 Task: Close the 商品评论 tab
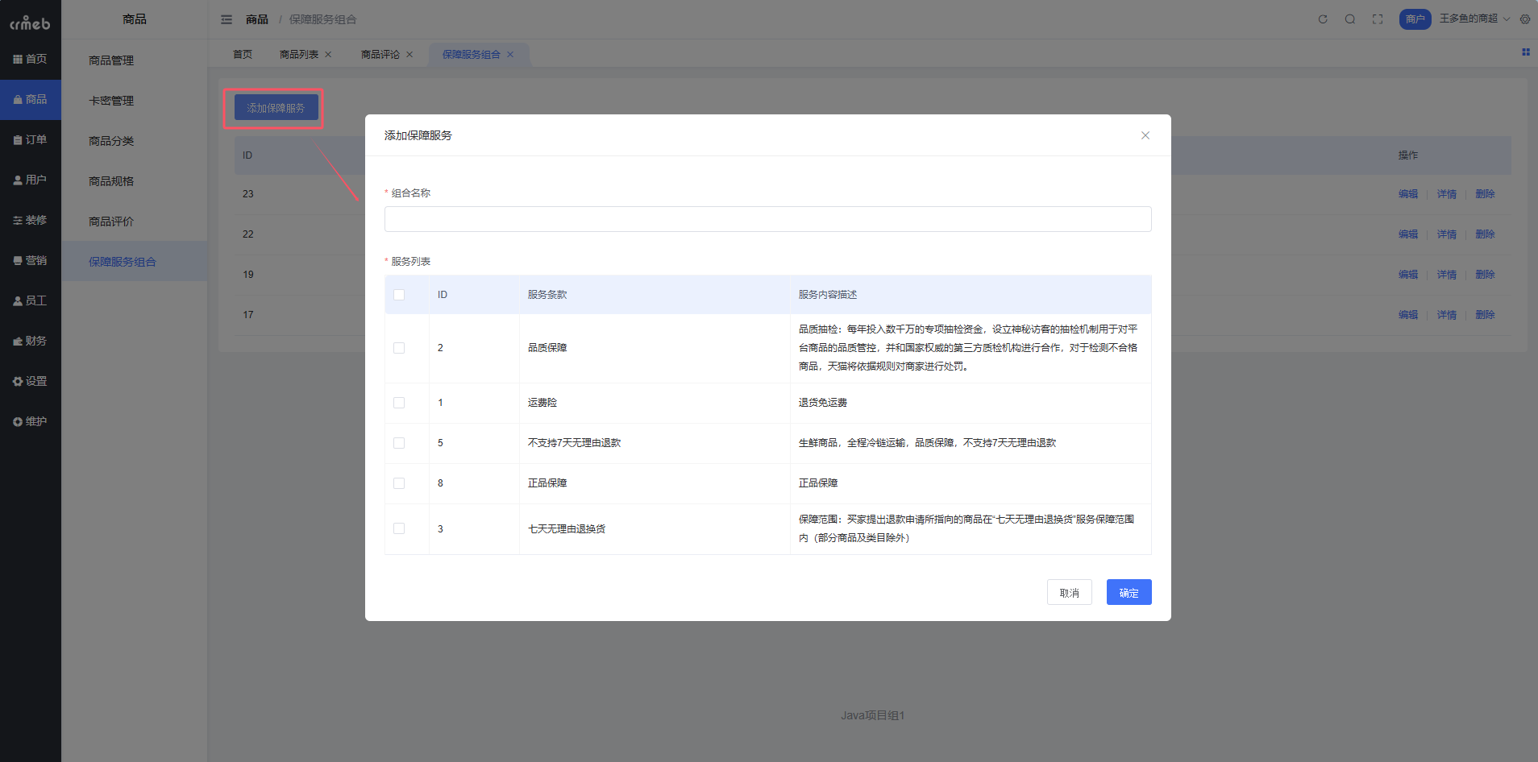pos(409,55)
